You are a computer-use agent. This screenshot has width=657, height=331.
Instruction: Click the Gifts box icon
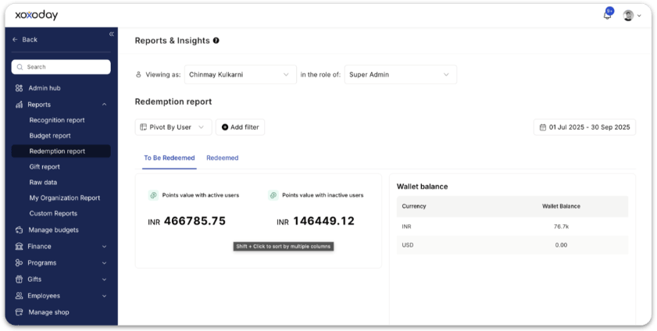pyautogui.click(x=19, y=279)
